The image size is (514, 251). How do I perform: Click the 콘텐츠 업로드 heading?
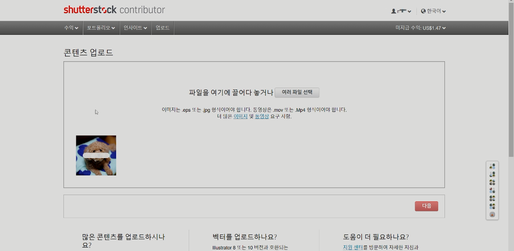pyautogui.click(x=88, y=52)
